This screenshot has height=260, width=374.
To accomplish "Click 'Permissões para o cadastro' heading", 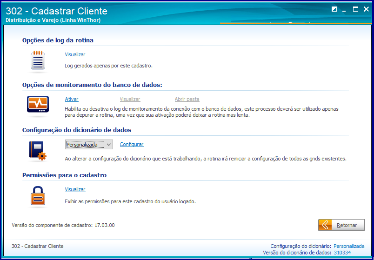I will (64, 175).
